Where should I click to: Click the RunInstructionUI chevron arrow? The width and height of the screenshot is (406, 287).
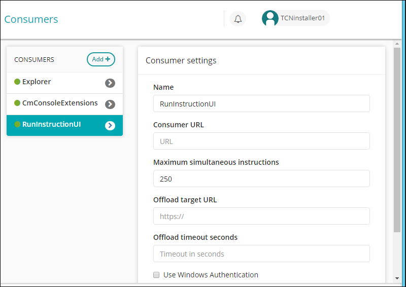pyautogui.click(x=110, y=126)
